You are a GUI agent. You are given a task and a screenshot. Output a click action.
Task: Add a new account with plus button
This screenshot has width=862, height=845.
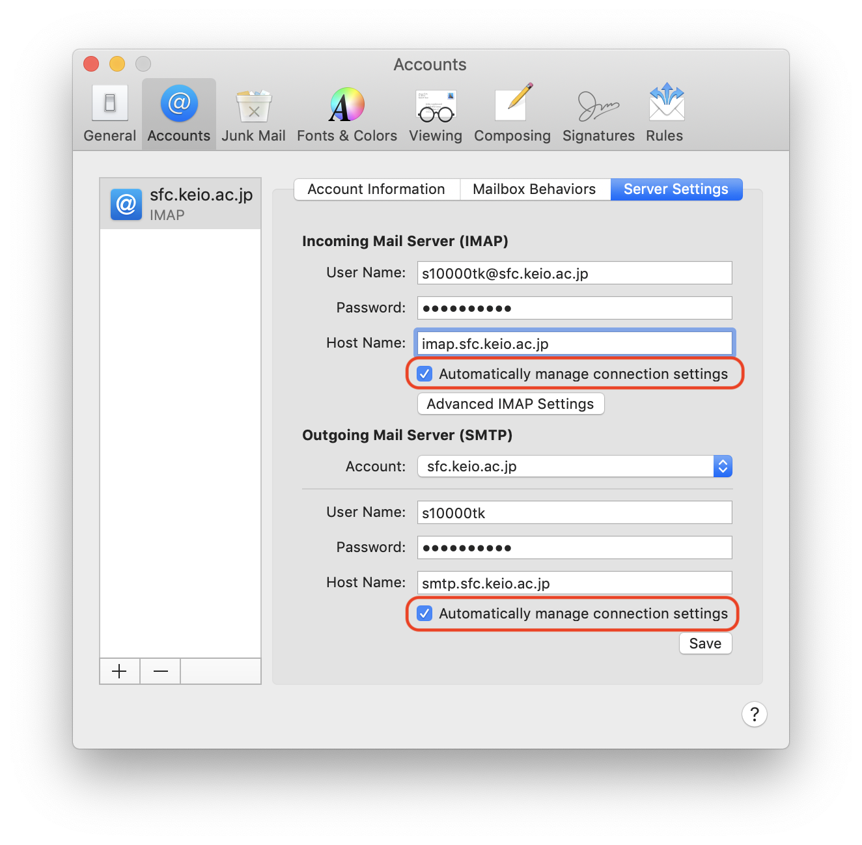(x=120, y=671)
